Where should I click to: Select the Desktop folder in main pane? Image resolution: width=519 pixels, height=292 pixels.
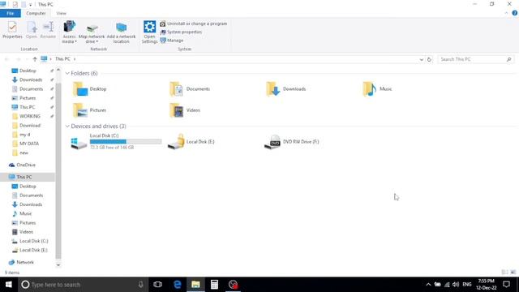(x=90, y=89)
